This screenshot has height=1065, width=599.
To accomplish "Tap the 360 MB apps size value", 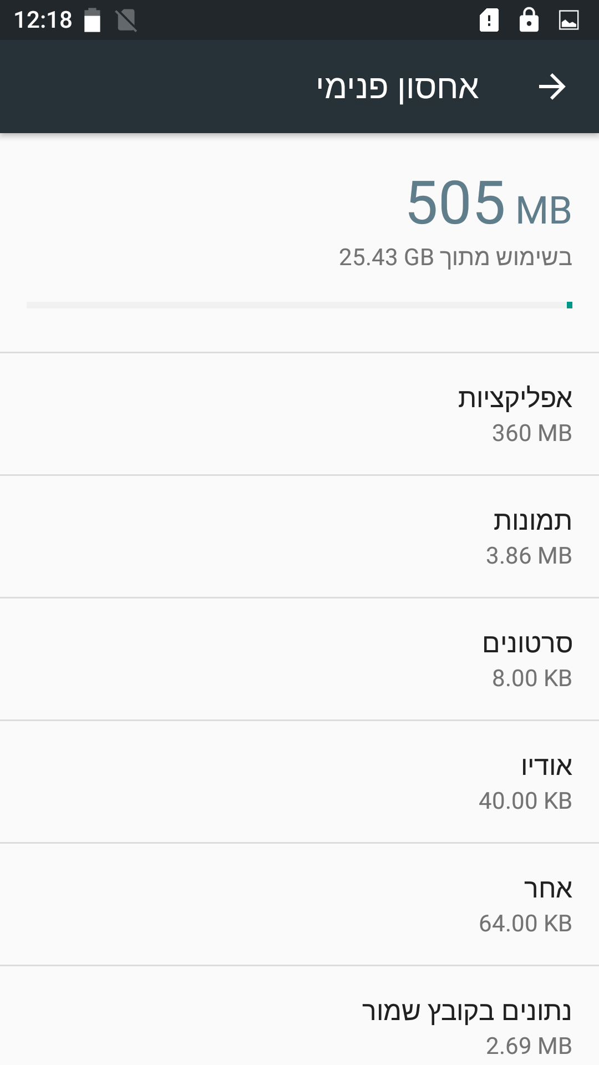I will click(x=532, y=433).
